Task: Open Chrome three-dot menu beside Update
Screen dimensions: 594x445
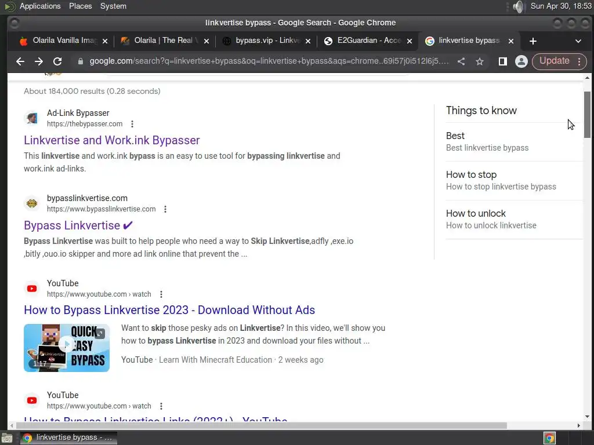Action: [579, 61]
